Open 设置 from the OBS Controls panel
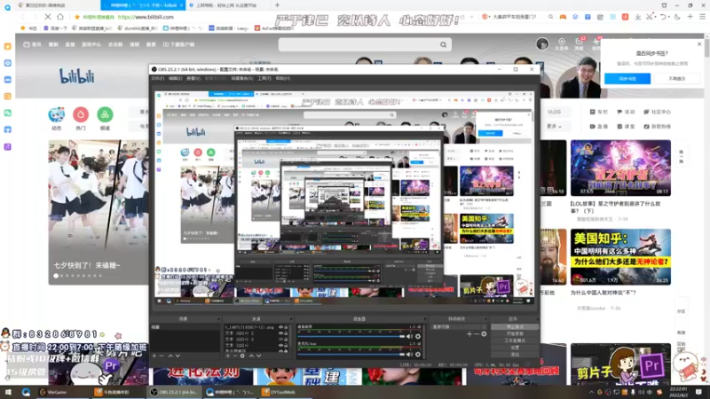Image resolution: width=710 pixels, height=399 pixels. (x=515, y=348)
